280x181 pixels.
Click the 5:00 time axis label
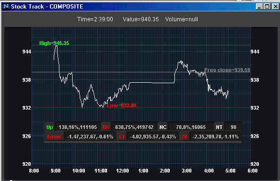tap(231, 171)
